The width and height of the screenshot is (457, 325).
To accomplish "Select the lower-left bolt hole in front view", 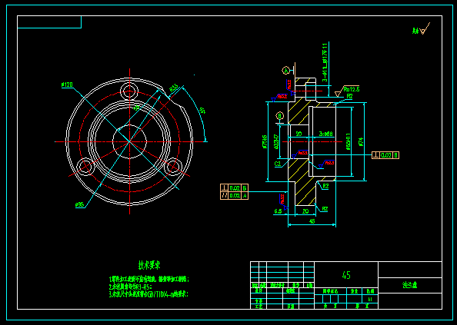I will tap(86, 167).
